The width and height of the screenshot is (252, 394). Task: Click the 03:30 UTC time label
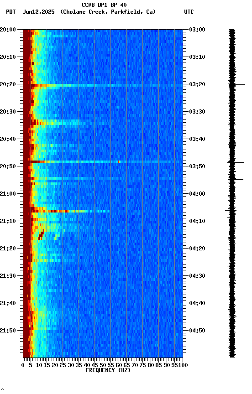click(x=197, y=112)
